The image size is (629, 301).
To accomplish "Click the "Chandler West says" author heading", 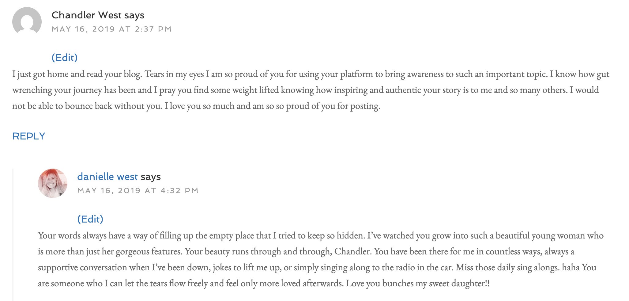I will (98, 15).
